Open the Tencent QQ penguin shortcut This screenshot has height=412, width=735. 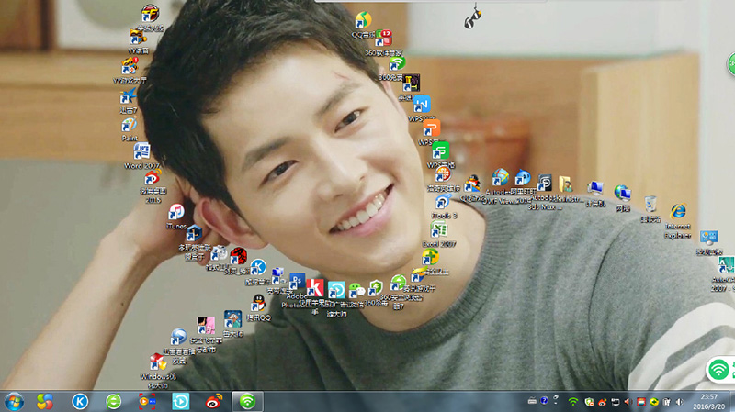(258, 303)
